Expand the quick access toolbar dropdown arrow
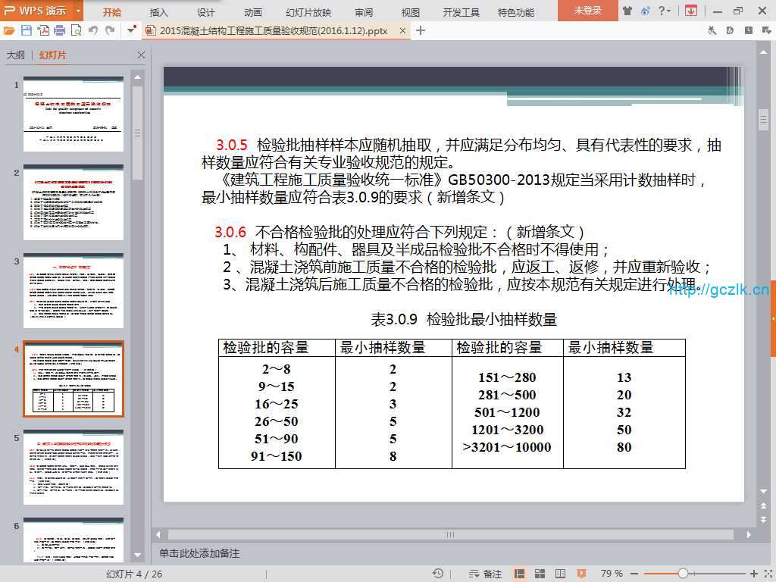The image size is (776, 582). tap(132, 30)
